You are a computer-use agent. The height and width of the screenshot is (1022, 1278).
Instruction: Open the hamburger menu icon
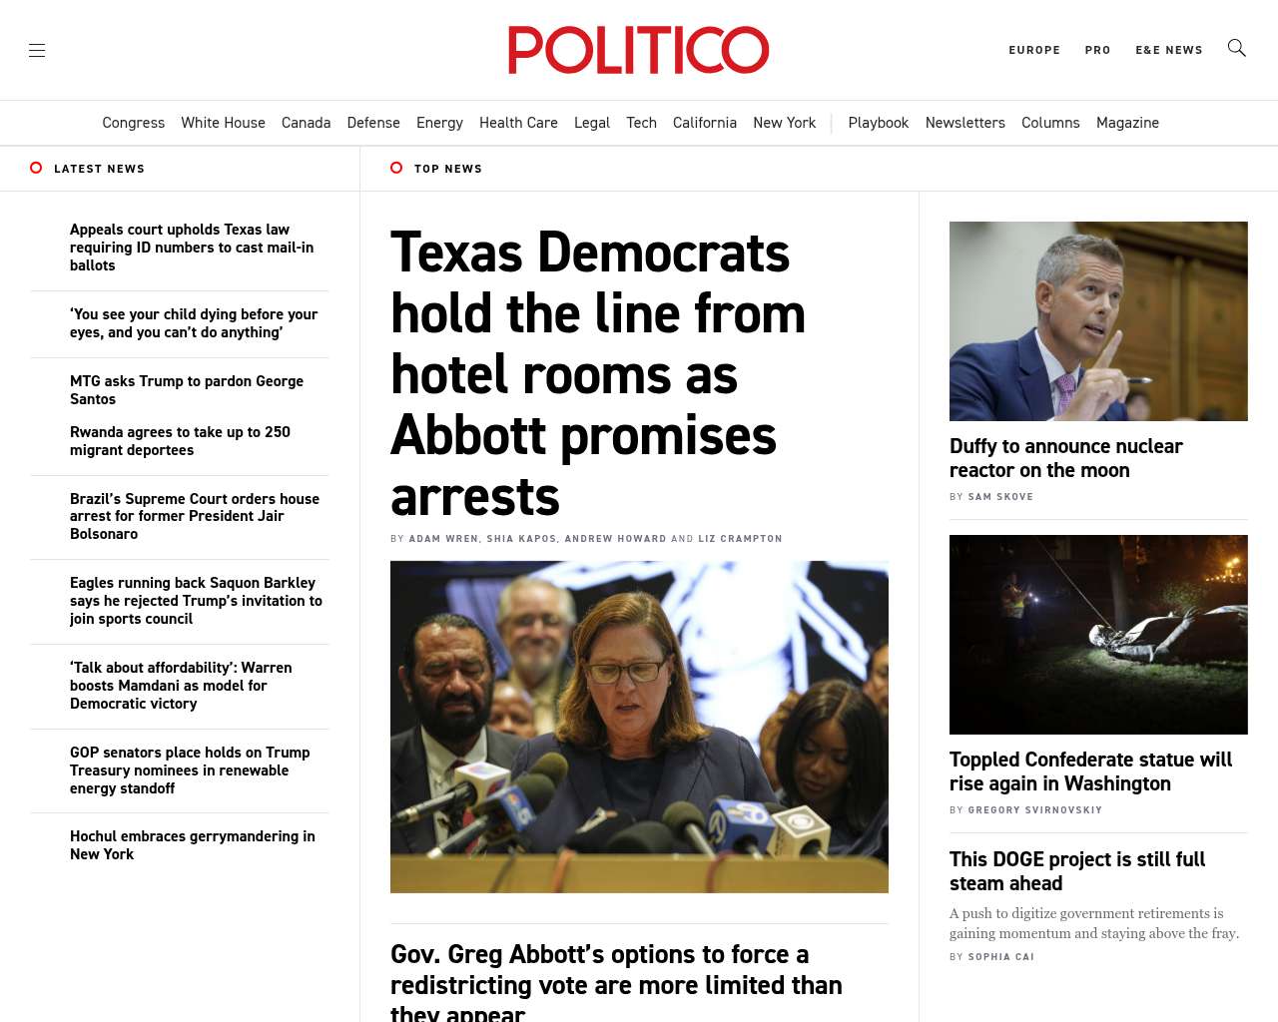[37, 50]
